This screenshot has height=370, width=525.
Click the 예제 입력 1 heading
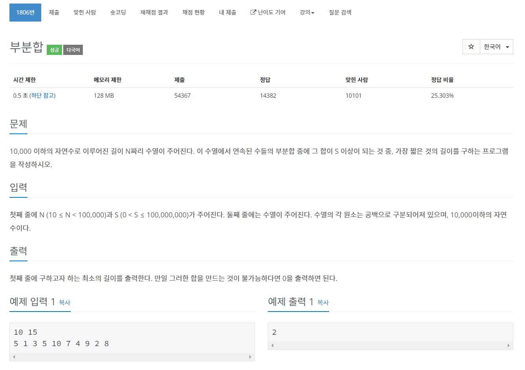pyautogui.click(x=32, y=302)
